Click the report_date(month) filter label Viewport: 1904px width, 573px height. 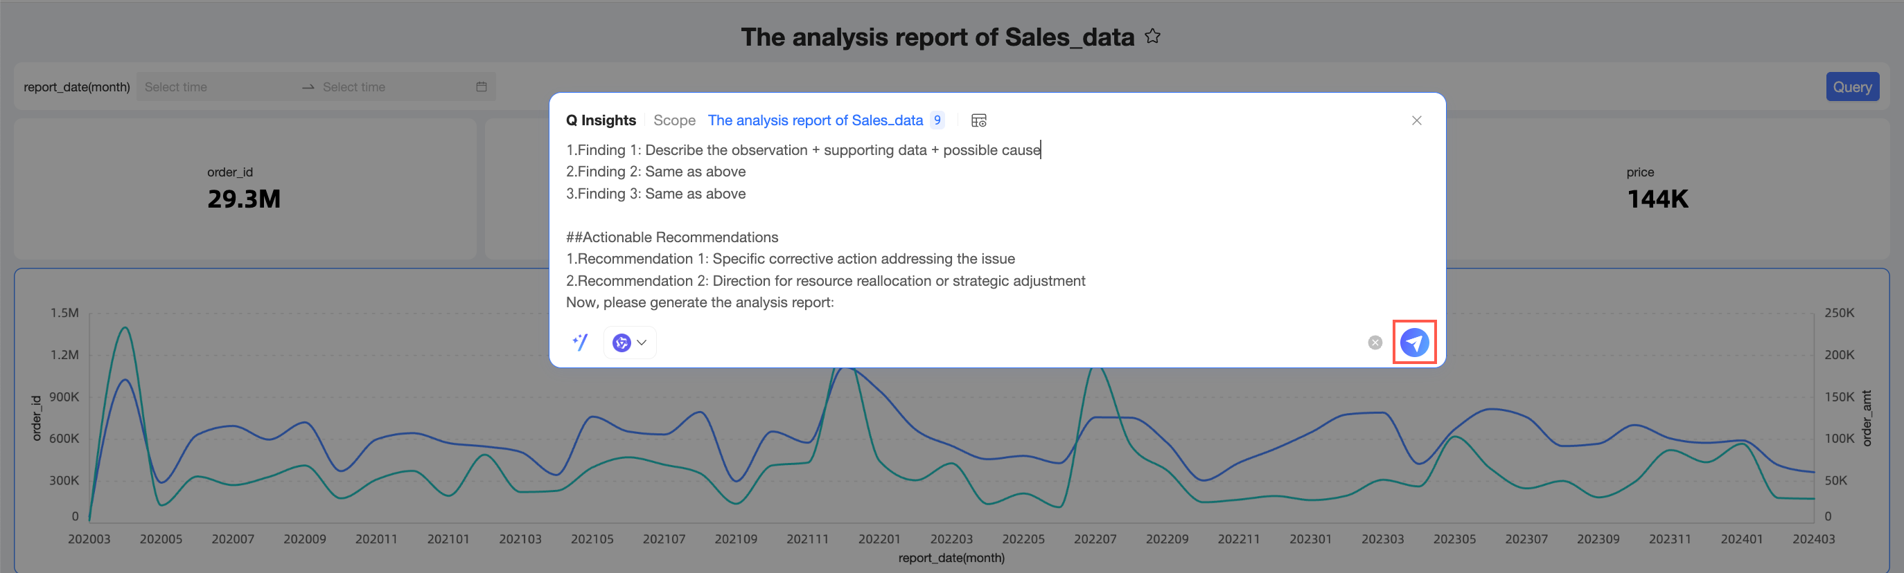77,87
